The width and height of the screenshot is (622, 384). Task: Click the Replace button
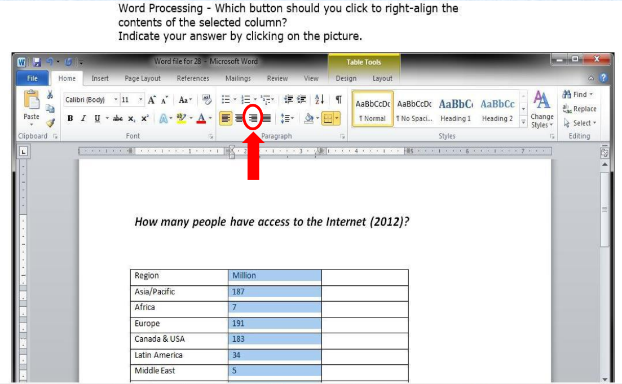(x=580, y=109)
